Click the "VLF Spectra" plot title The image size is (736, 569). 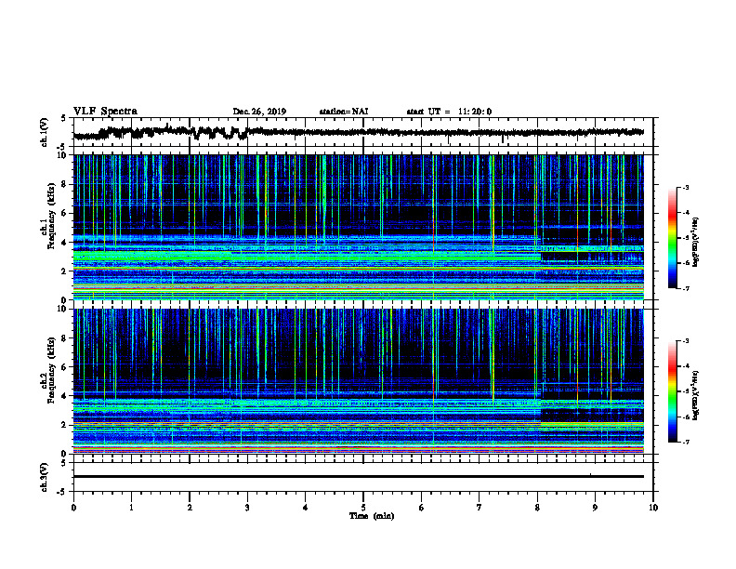[x=105, y=111]
